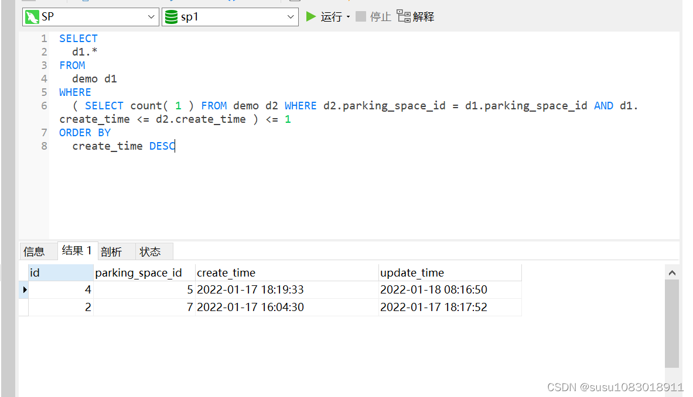Click the green Run play icon
693x397 pixels.
click(311, 17)
